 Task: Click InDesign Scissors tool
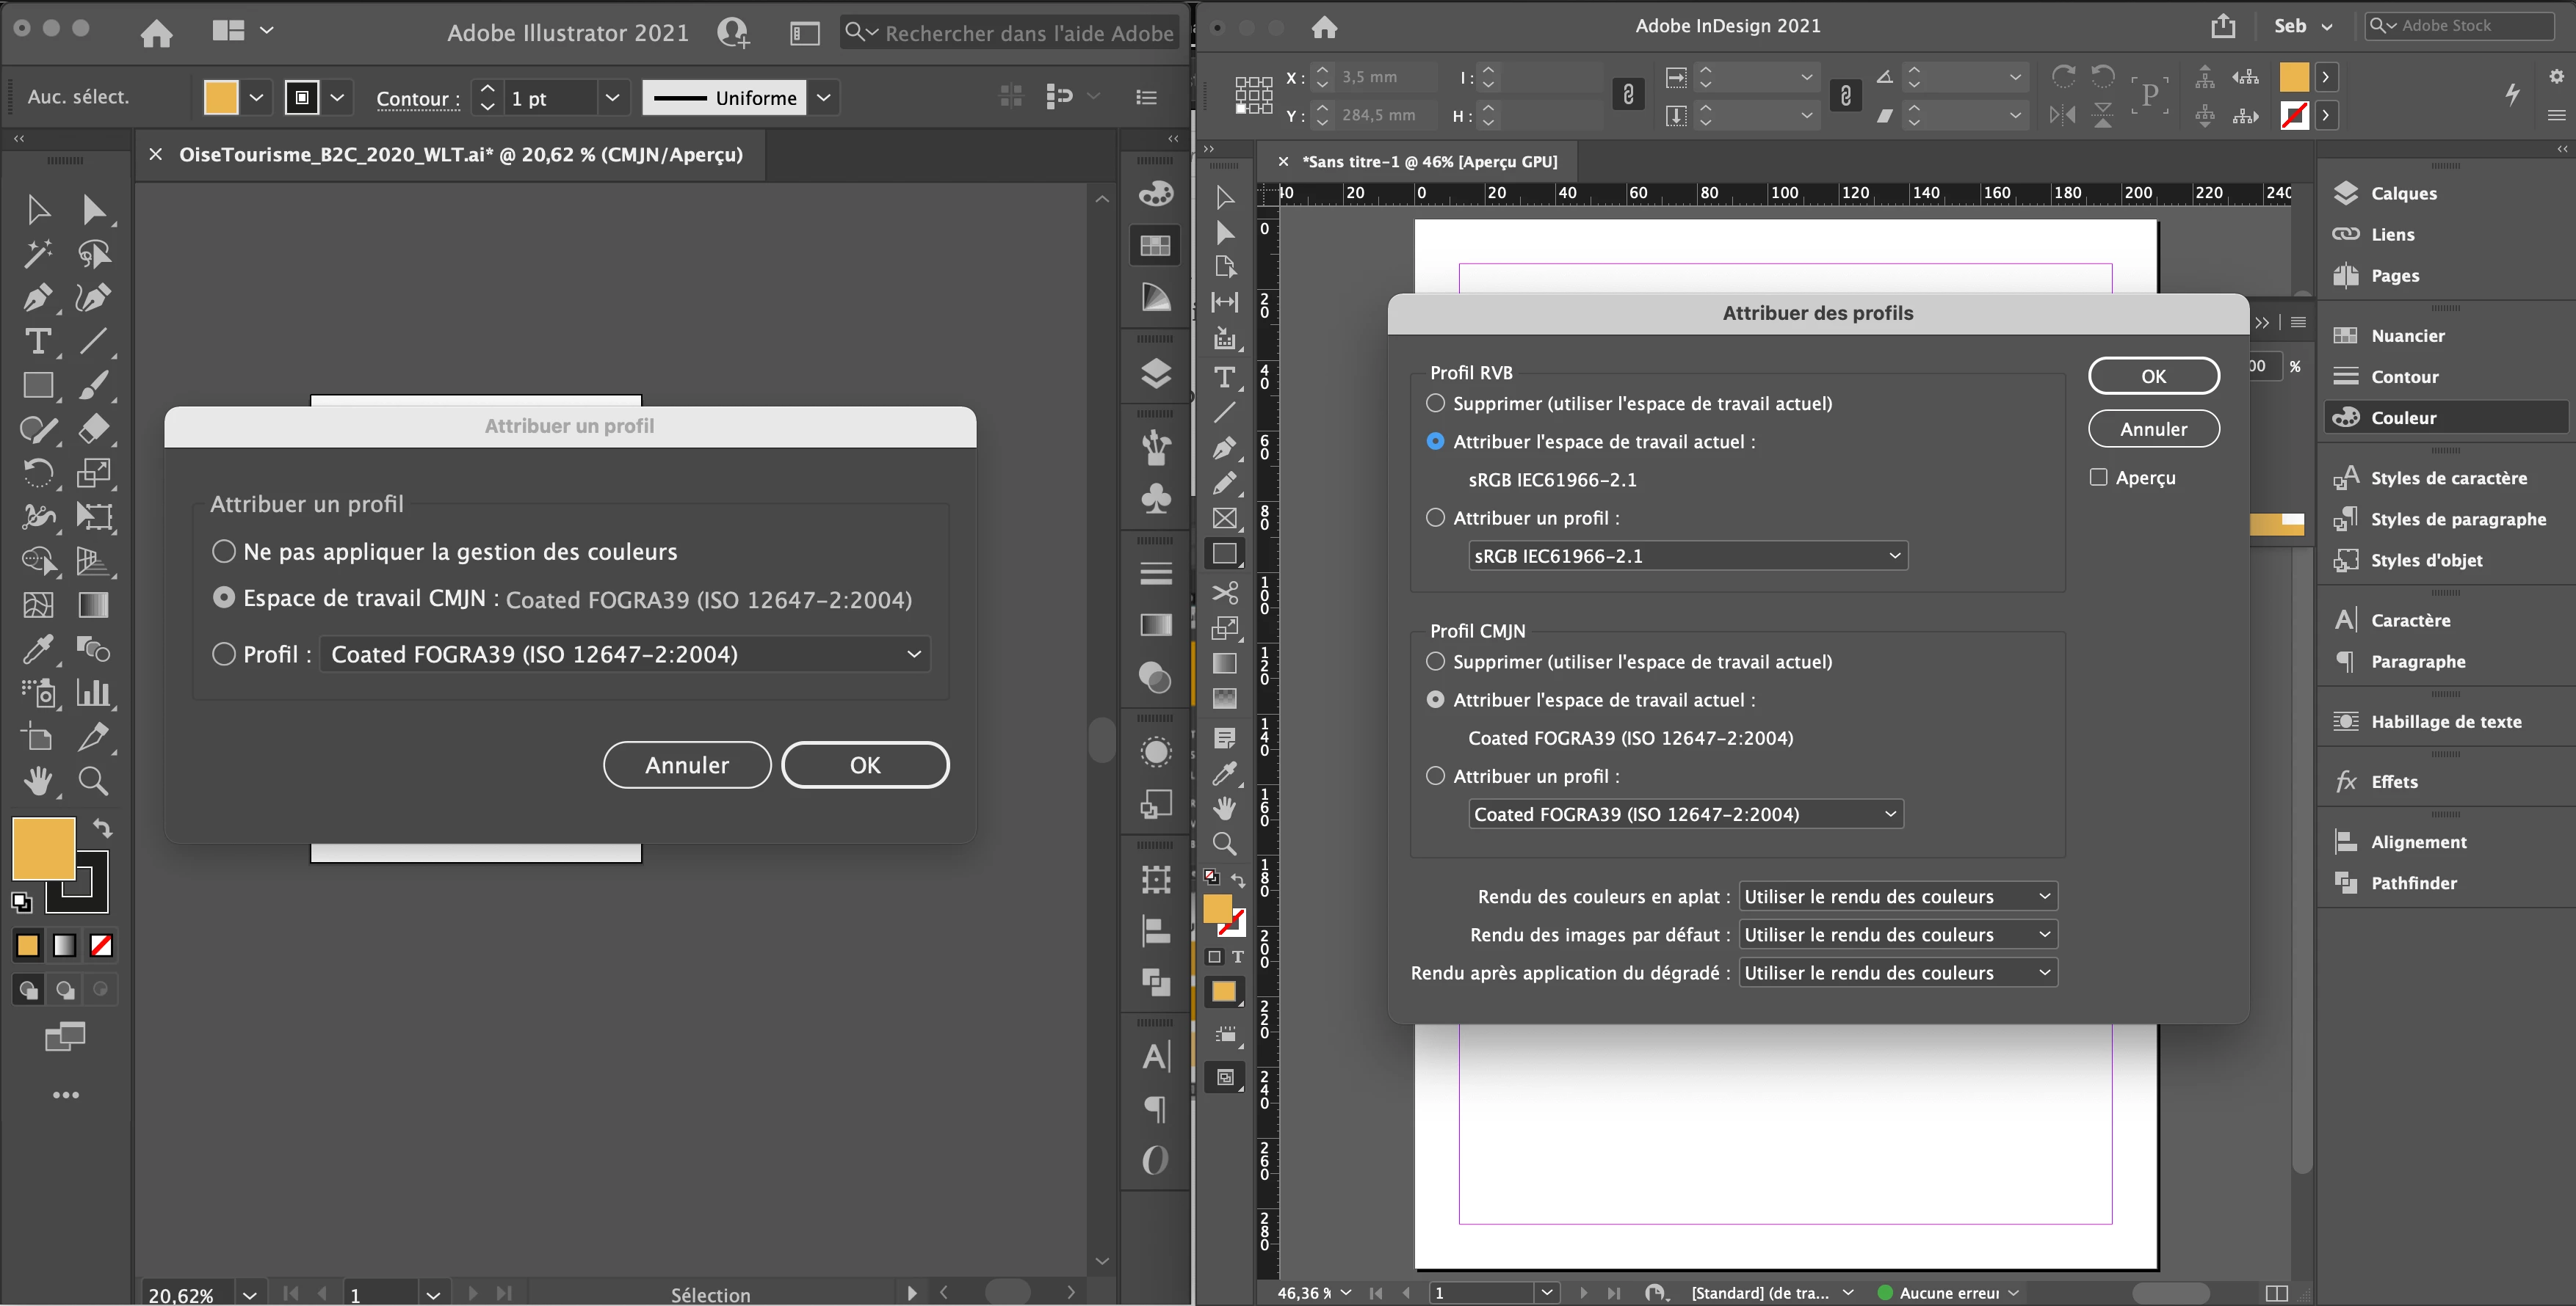click(x=1224, y=593)
